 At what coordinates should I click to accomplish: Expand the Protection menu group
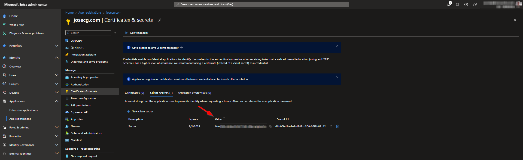[56, 136]
